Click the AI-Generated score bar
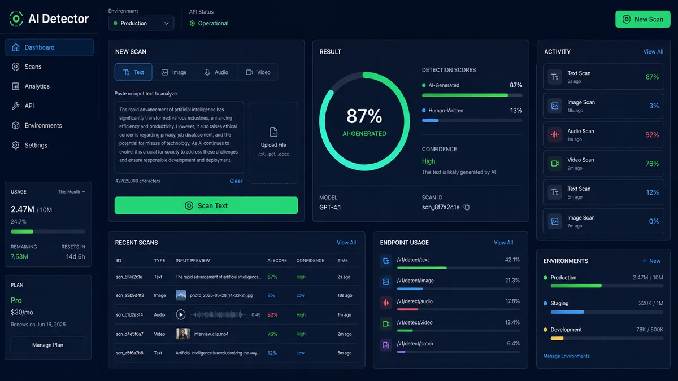678x381 pixels. click(x=472, y=95)
